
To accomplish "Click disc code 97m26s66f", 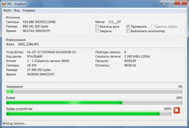I will coord(35,56).
